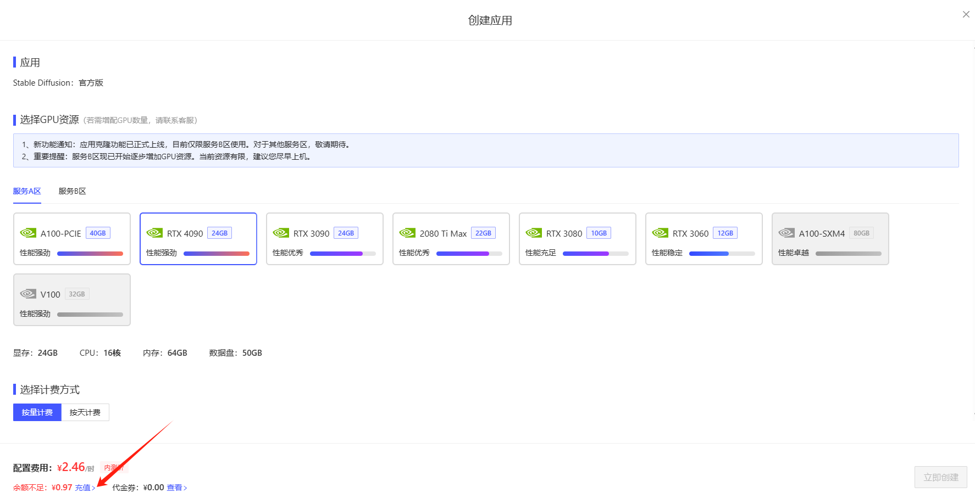This screenshot has width=975, height=504.
Task: Select 按天计费 billing mode
Action: tap(85, 412)
